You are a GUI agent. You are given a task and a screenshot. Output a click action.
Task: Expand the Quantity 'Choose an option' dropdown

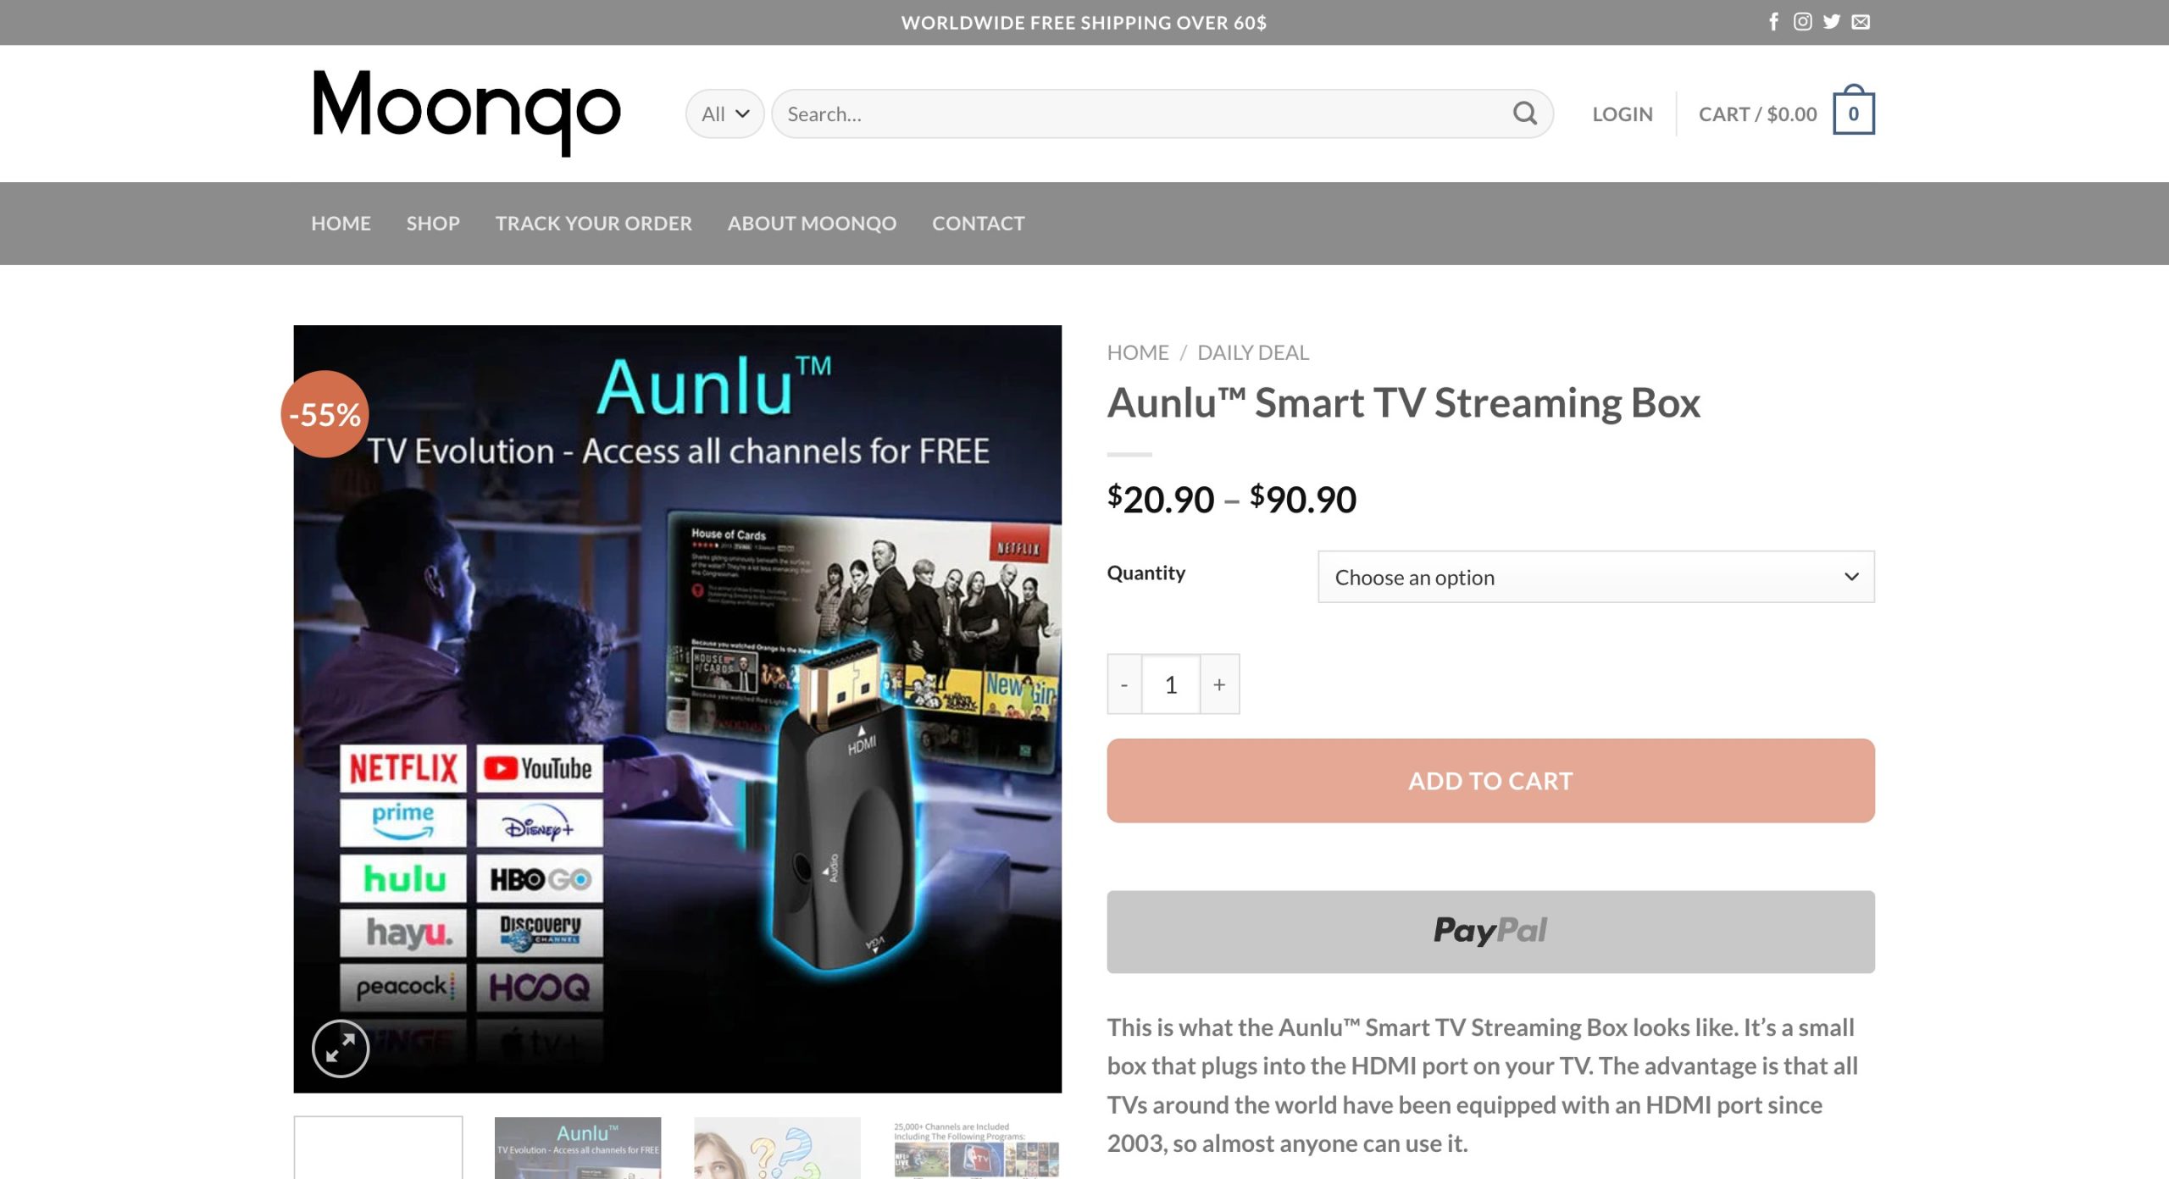point(1596,577)
